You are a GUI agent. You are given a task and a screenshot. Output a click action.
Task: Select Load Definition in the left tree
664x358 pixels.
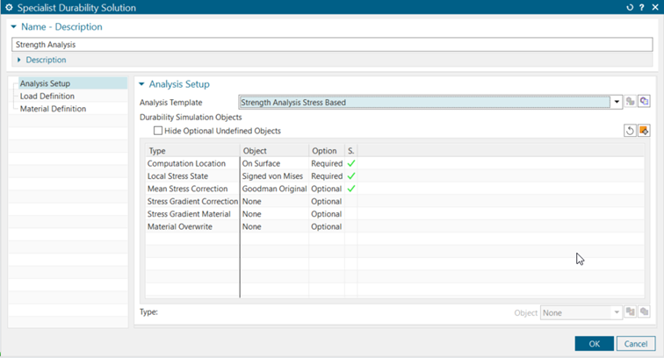coord(47,97)
